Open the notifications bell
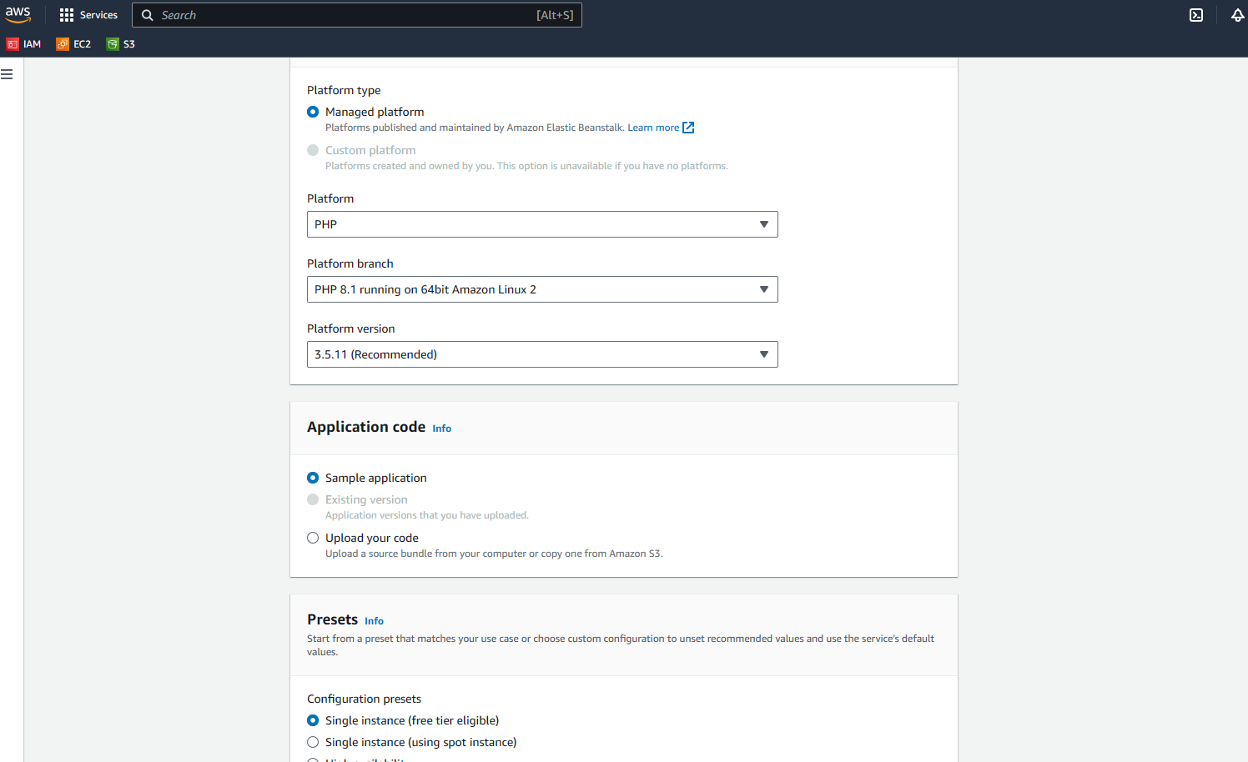The image size is (1248, 762). pyautogui.click(x=1237, y=15)
